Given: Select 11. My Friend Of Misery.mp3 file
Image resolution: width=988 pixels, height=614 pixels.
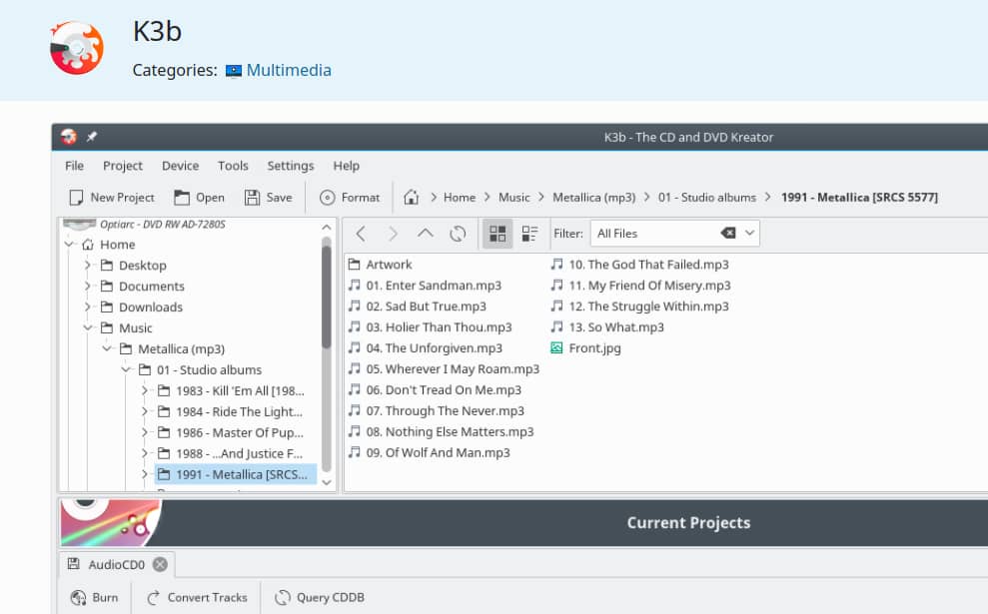Looking at the screenshot, I should (x=640, y=286).
